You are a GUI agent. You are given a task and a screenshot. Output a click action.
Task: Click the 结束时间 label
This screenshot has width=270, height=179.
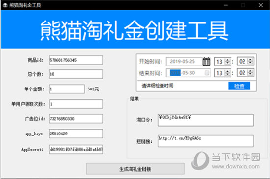point(151,73)
